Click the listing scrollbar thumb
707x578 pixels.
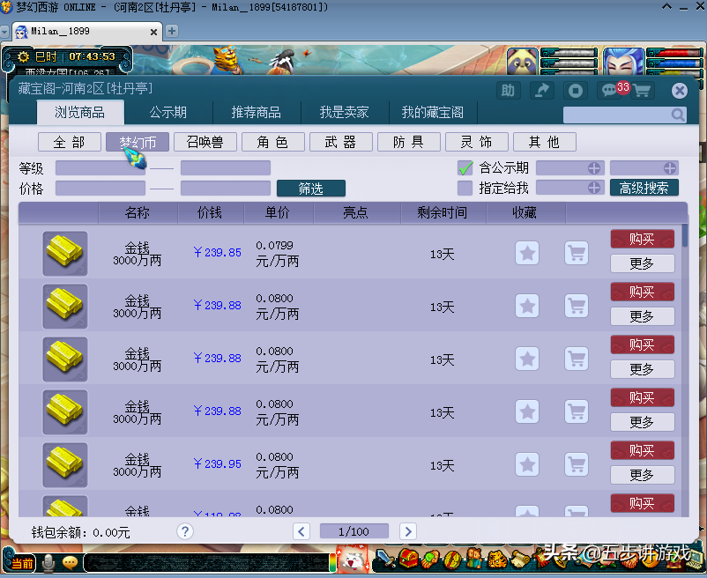pos(685,234)
